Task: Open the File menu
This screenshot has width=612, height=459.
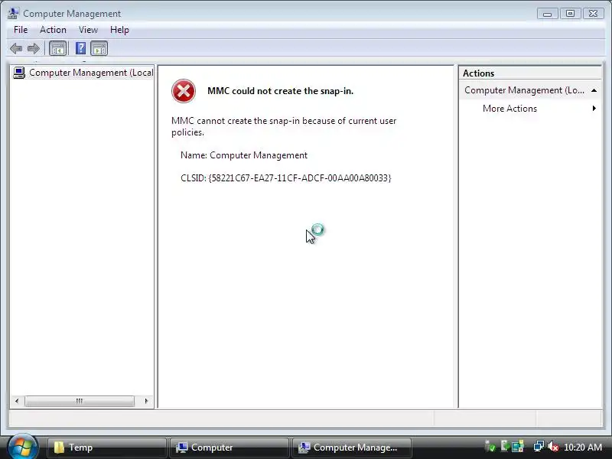Action: [x=21, y=30]
